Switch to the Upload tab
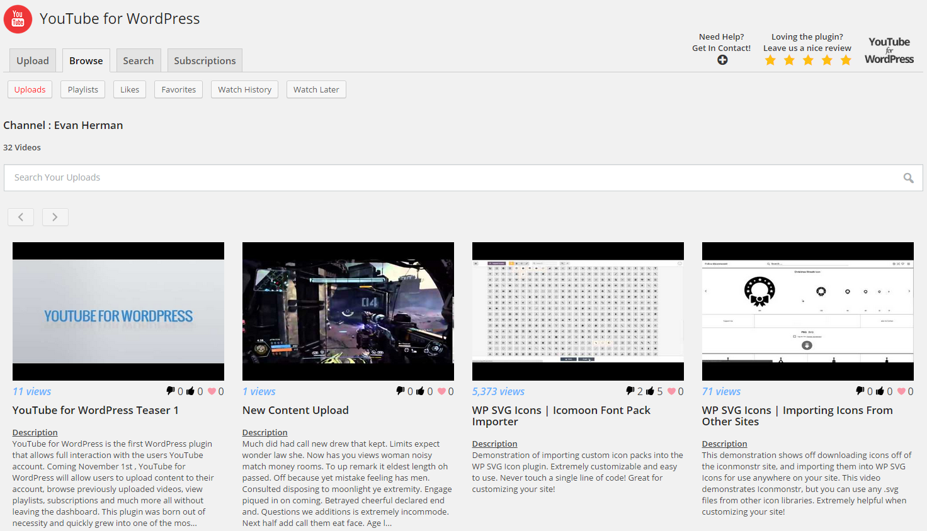This screenshot has height=531, width=927. 33,60
